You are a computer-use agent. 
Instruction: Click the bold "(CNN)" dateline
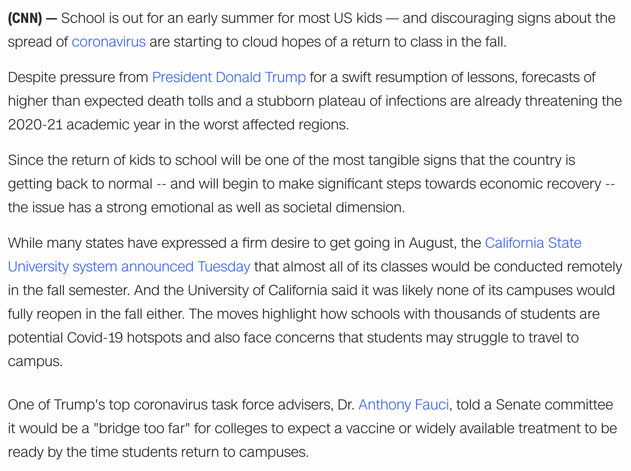tap(25, 18)
